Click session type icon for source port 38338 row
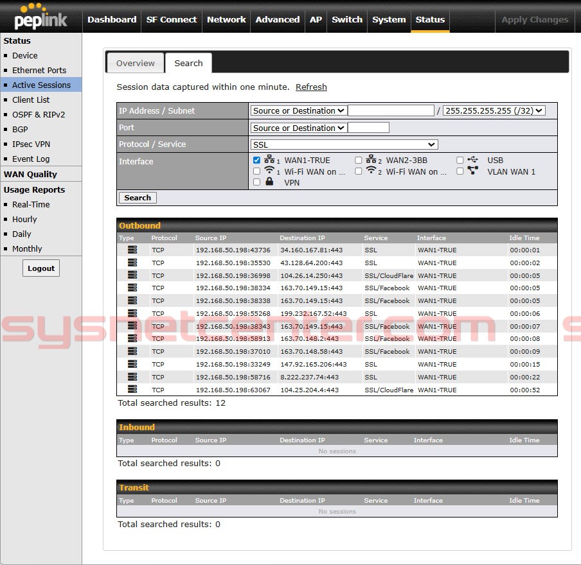This screenshot has height=565, width=581. [132, 300]
